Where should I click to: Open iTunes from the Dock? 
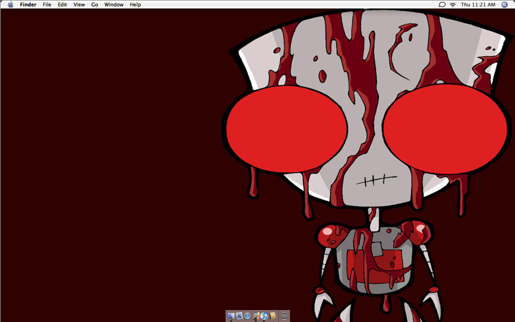click(x=264, y=315)
